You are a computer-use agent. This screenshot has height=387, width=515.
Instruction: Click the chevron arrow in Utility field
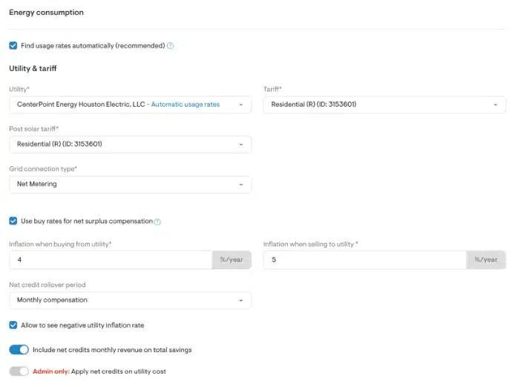tap(240, 105)
